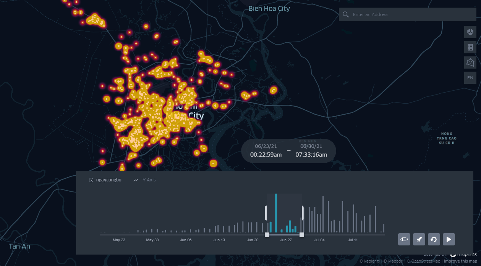Click the line chart icon beside Y Axis
The width and height of the screenshot is (481, 266).
(136, 180)
